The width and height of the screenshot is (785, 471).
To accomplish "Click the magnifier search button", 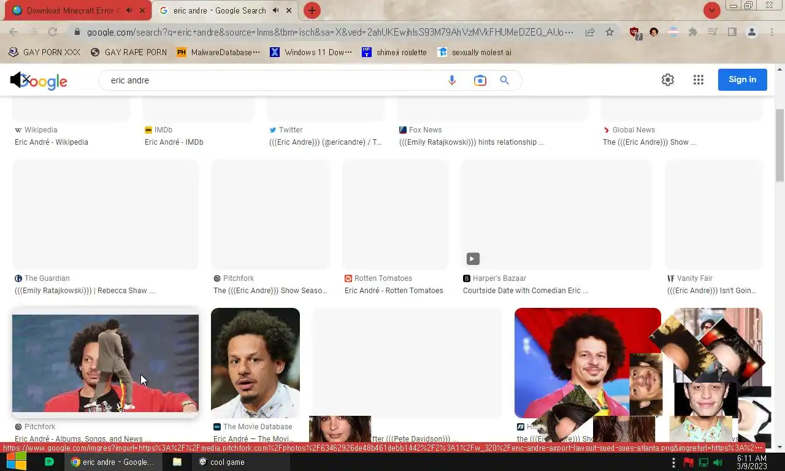I will coord(504,80).
